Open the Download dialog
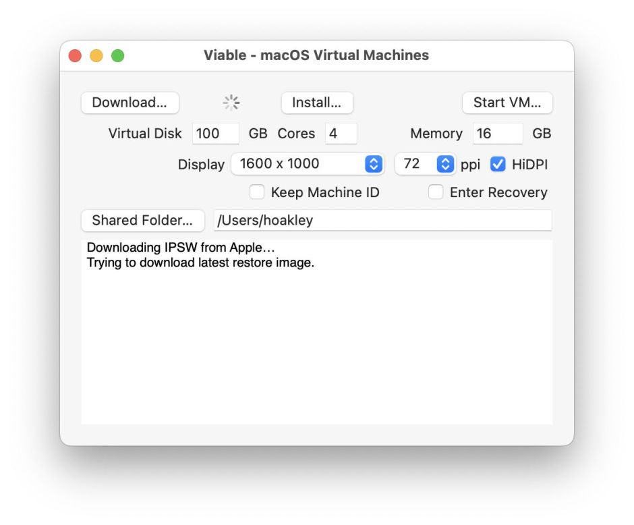The image size is (634, 525). click(129, 103)
